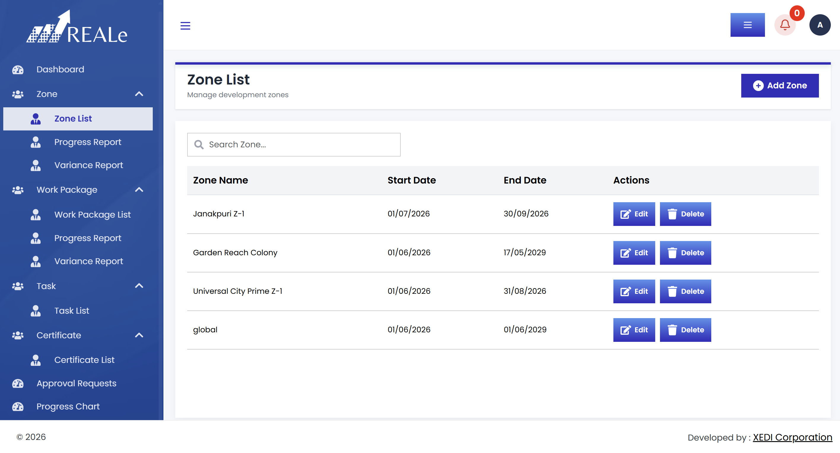
Task: Click the plus icon on Add Zone
Action: [758, 86]
